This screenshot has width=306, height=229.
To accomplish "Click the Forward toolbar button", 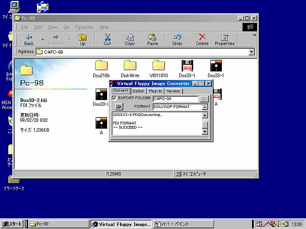I will click(56, 40).
